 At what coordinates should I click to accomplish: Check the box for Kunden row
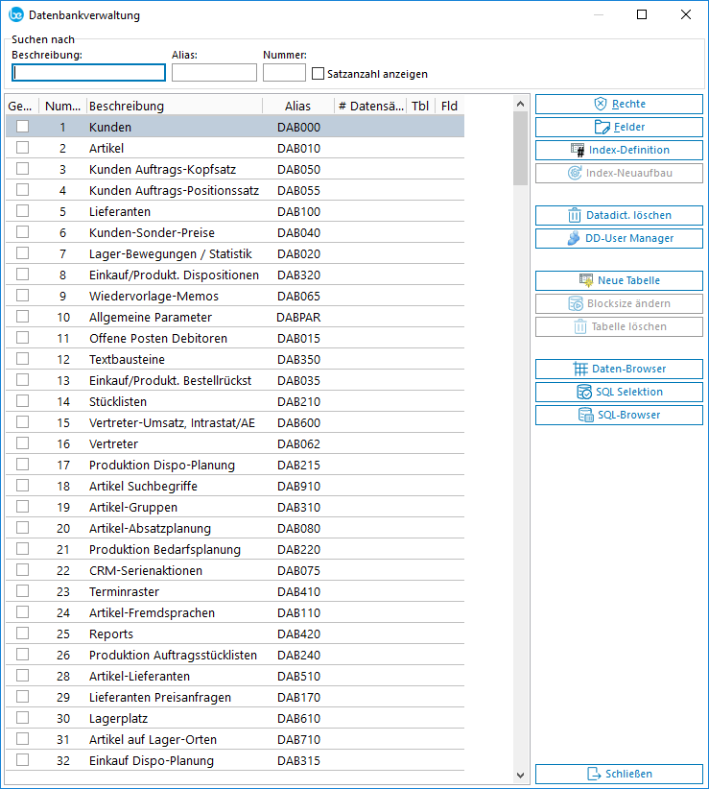pos(22,127)
